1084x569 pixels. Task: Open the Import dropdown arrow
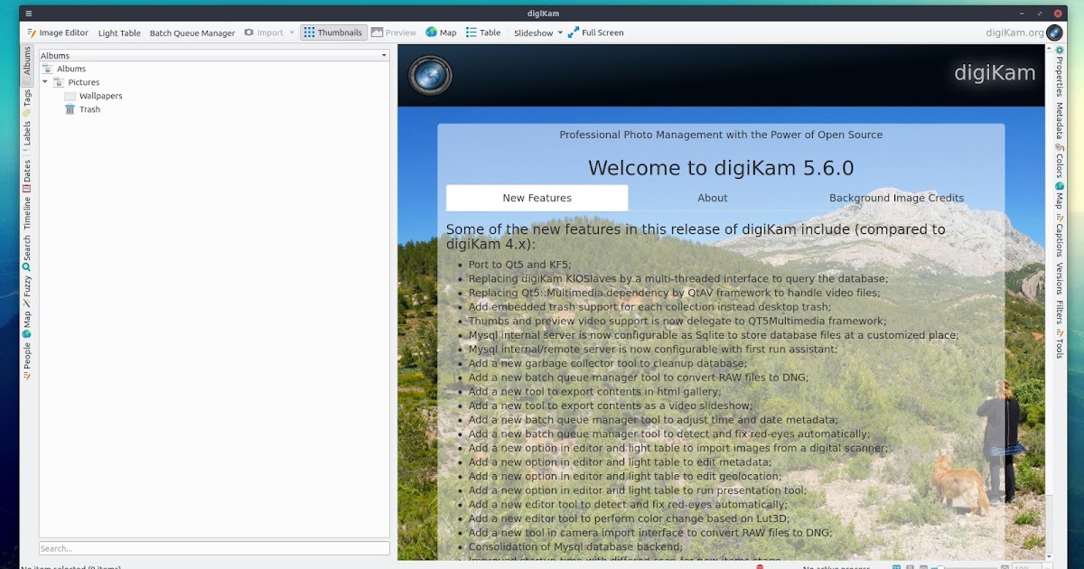[292, 33]
